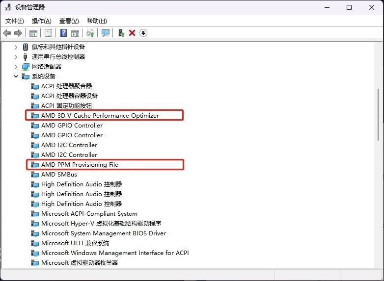Open Help via the blue question mark icon

[63, 33]
